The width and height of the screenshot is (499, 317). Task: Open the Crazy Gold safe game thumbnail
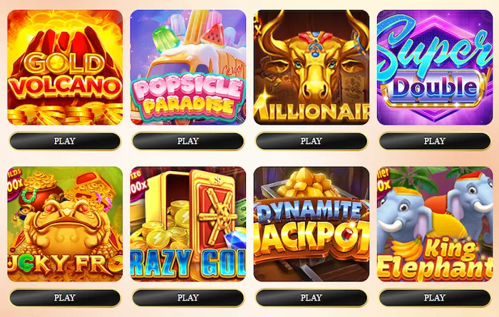point(188,224)
